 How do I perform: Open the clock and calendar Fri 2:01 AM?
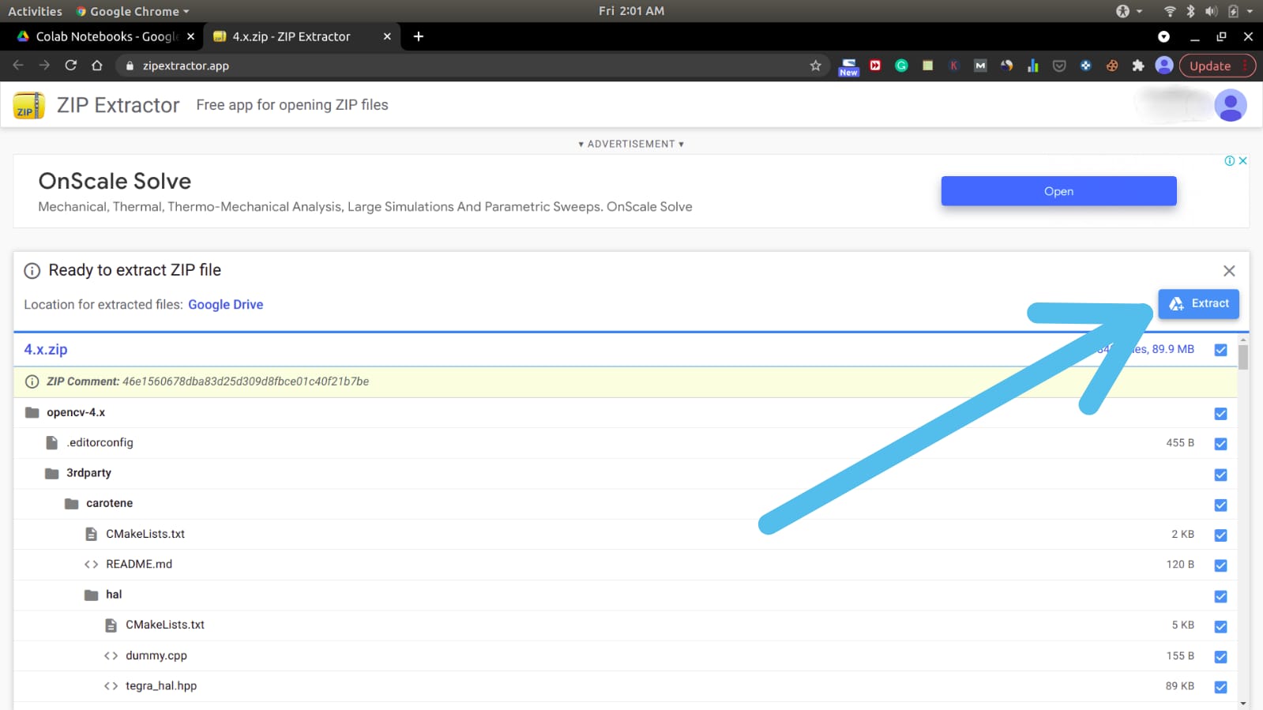pyautogui.click(x=631, y=11)
